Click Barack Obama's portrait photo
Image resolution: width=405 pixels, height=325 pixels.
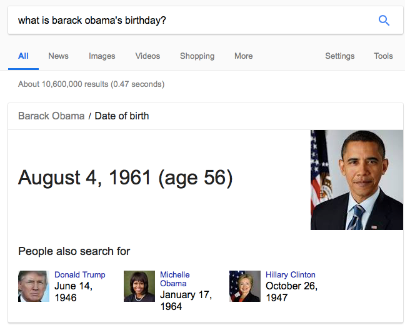pos(357,180)
